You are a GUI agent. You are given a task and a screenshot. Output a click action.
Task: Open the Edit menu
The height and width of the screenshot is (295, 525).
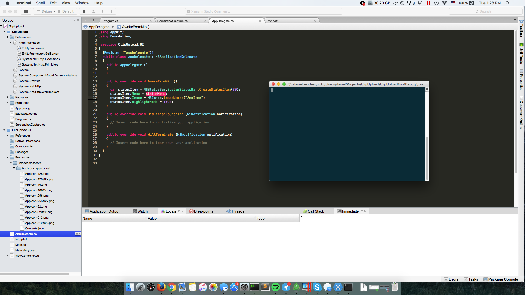53,3
